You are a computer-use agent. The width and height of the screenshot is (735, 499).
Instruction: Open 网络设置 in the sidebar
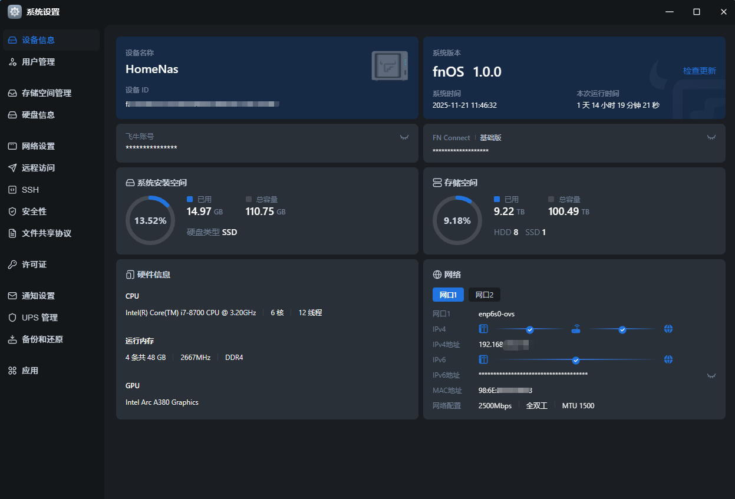(38, 147)
